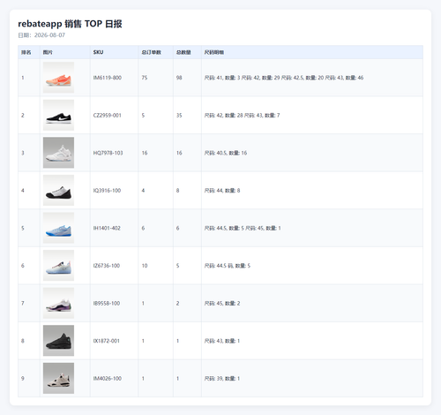Click the size detail cell for rank 1
This screenshot has width=441, height=415.
pos(312,78)
